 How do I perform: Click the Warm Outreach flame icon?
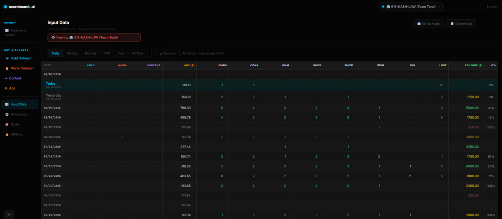pos(7,68)
